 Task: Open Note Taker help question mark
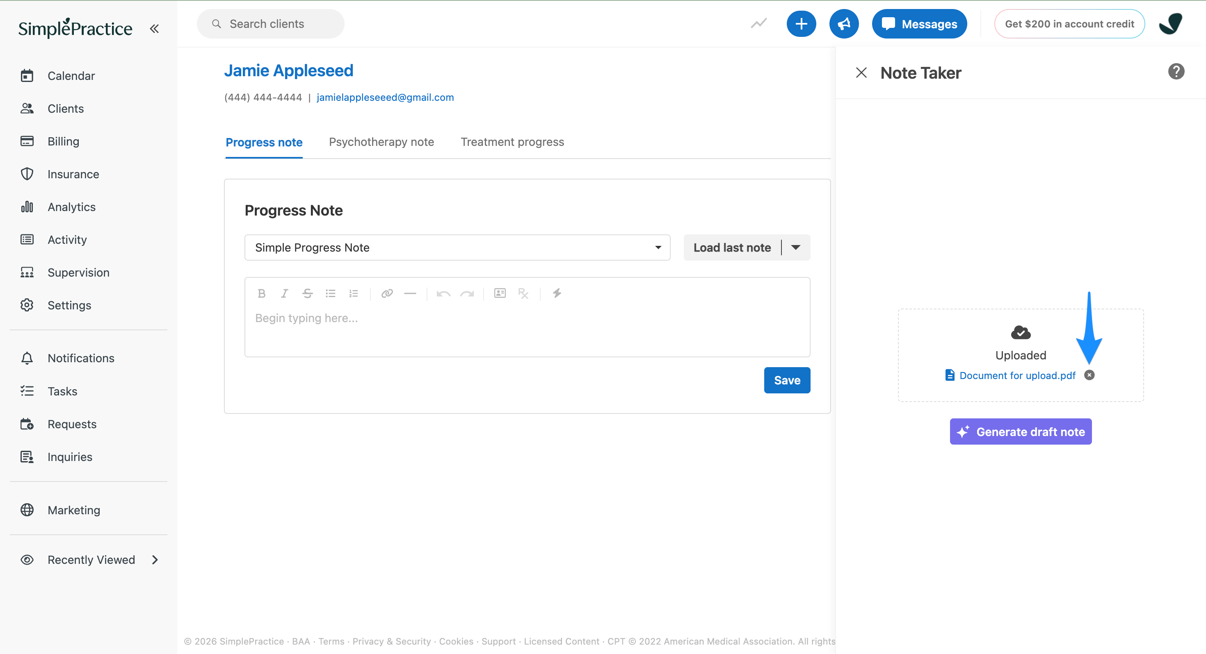[1176, 72]
